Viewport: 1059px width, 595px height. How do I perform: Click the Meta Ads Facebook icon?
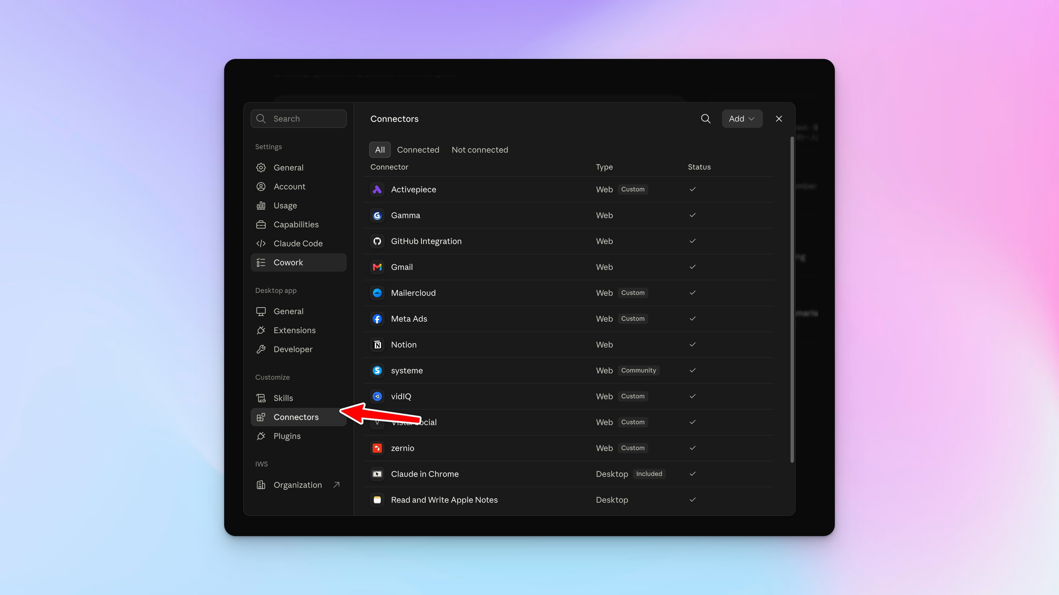click(x=377, y=319)
